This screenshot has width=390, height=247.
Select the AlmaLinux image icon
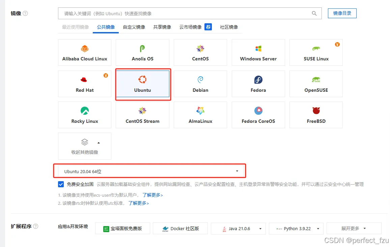200,115
